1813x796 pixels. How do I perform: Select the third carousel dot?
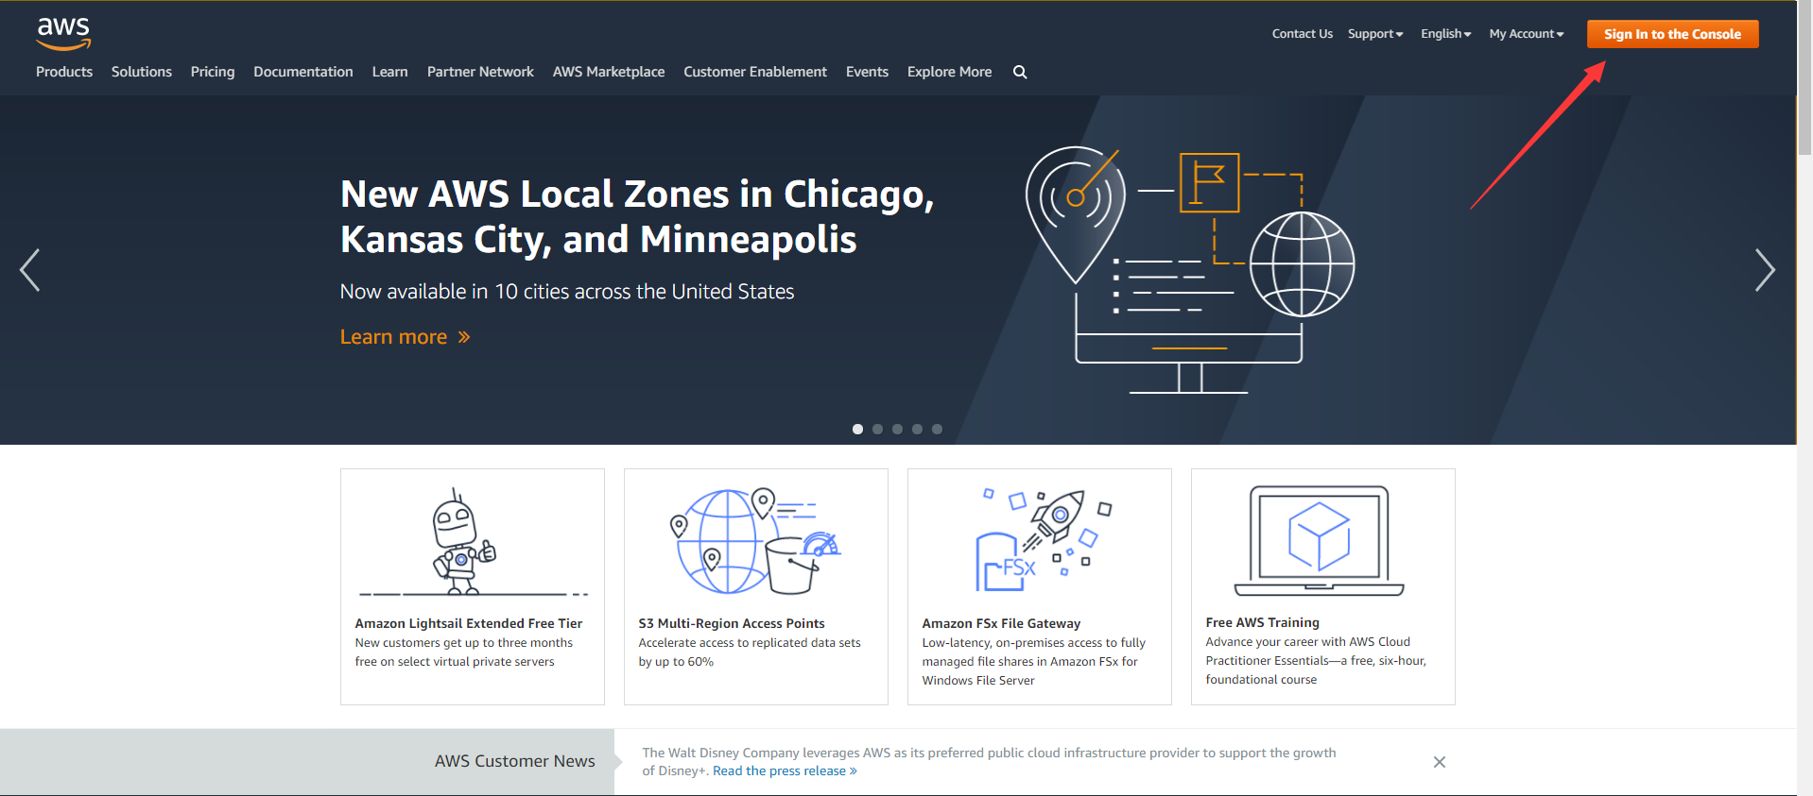pyautogui.click(x=897, y=429)
